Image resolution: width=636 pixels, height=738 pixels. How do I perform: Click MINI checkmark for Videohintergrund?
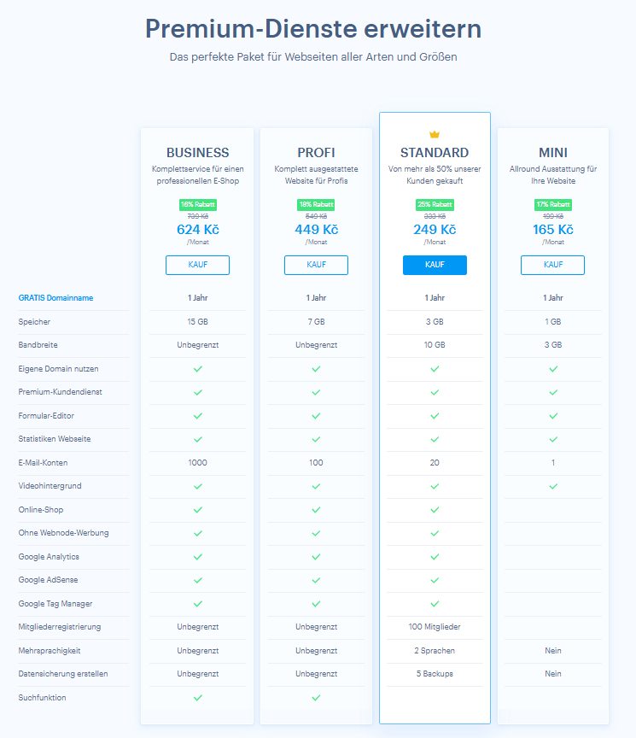click(553, 486)
